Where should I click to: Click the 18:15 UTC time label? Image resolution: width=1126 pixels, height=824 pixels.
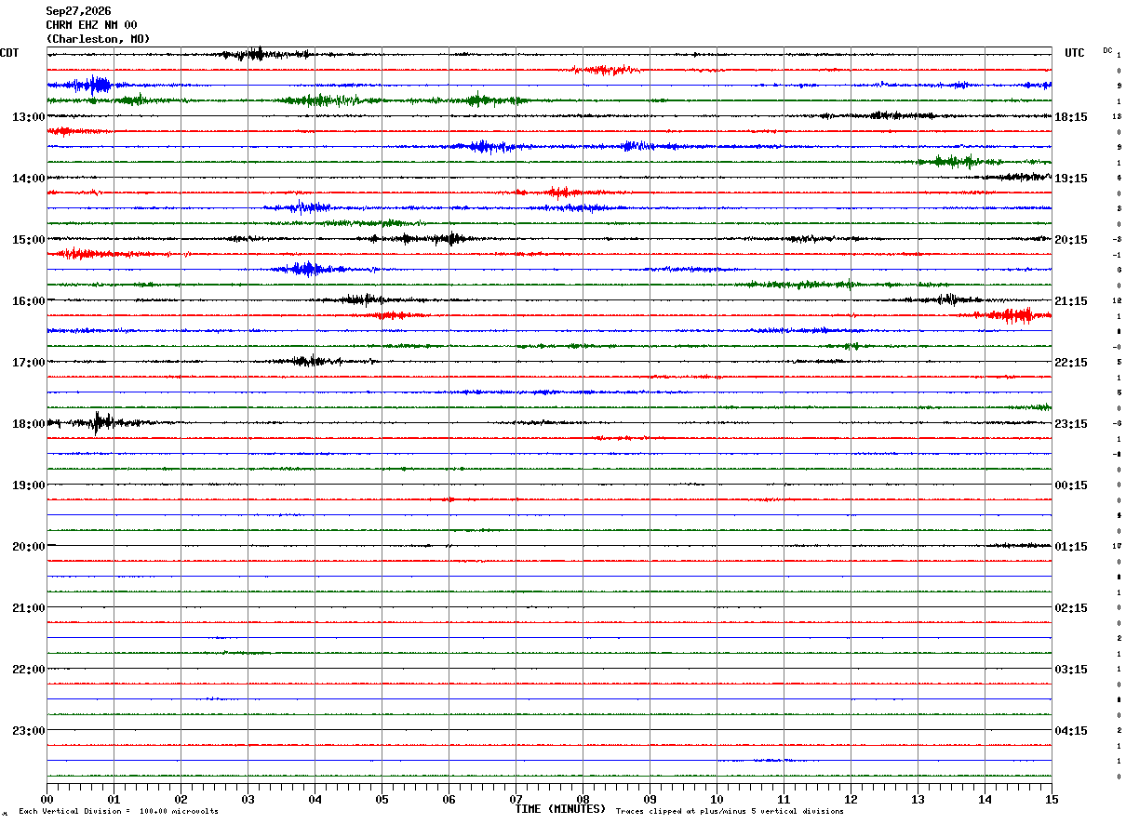[1071, 117]
